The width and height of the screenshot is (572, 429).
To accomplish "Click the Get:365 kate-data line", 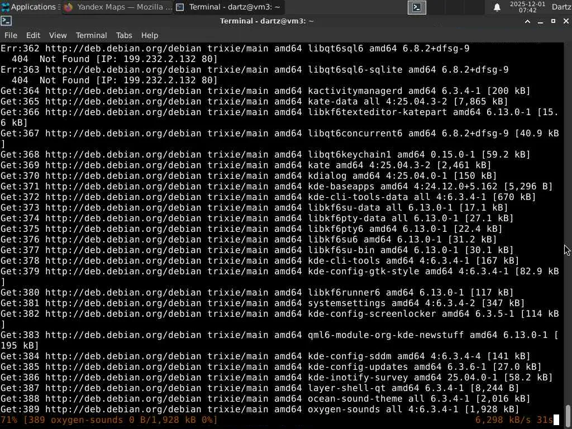I will [x=254, y=102].
